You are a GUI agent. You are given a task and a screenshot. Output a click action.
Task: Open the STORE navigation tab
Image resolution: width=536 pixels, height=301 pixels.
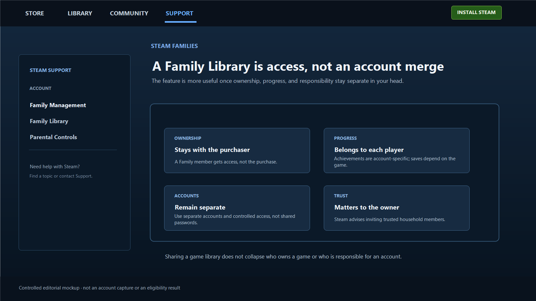tap(35, 13)
